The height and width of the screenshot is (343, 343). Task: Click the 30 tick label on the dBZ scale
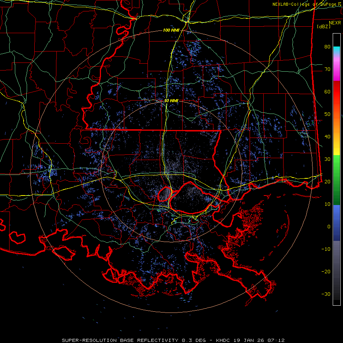click(x=327, y=159)
